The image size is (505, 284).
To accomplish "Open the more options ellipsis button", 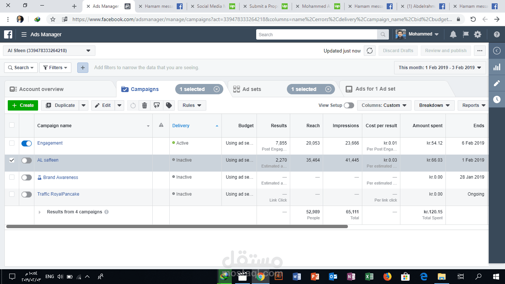I will [480, 51].
